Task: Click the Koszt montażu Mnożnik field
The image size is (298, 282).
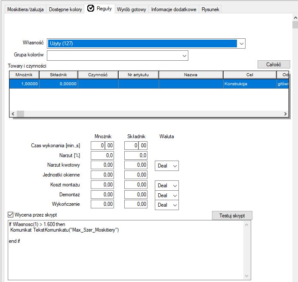Action: coord(102,185)
